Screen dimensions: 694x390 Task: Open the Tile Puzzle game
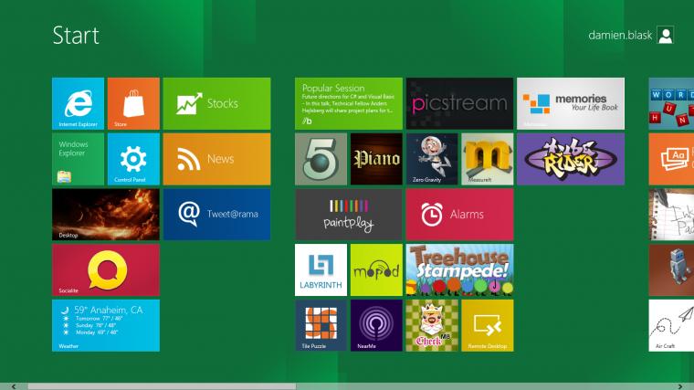tap(321, 325)
